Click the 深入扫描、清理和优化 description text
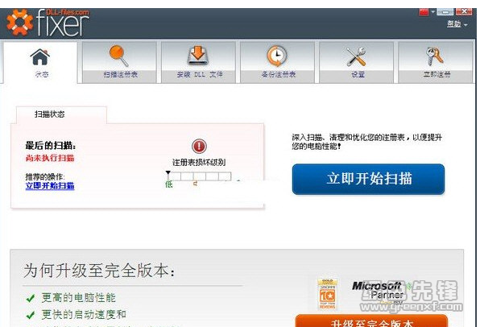This screenshot has width=480, height=327. [x=366, y=142]
